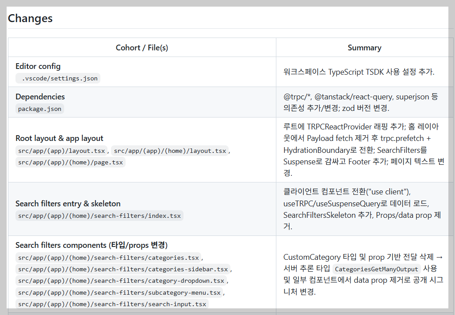
Task: Click the Dependencies row title
Action: pyautogui.click(x=40, y=97)
